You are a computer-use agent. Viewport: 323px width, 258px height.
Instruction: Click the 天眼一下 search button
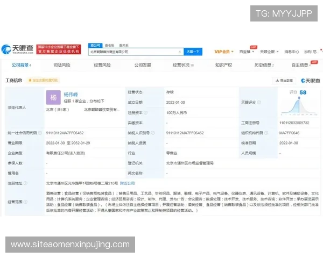pos(193,52)
